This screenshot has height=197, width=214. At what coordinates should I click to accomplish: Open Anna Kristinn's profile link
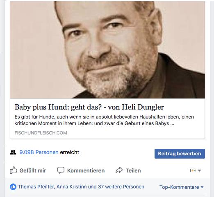(x=72, y=187)
